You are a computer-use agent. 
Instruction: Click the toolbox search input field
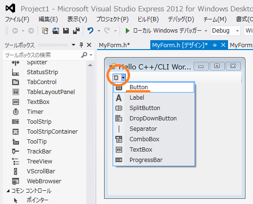coord(42,55)
